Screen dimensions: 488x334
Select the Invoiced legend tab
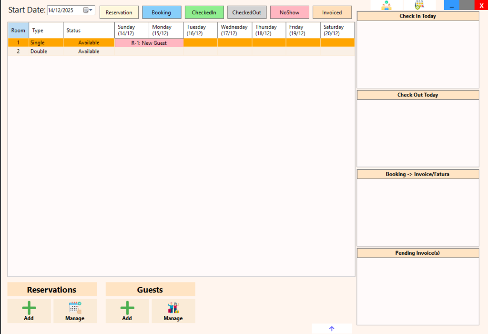point(332,12)
